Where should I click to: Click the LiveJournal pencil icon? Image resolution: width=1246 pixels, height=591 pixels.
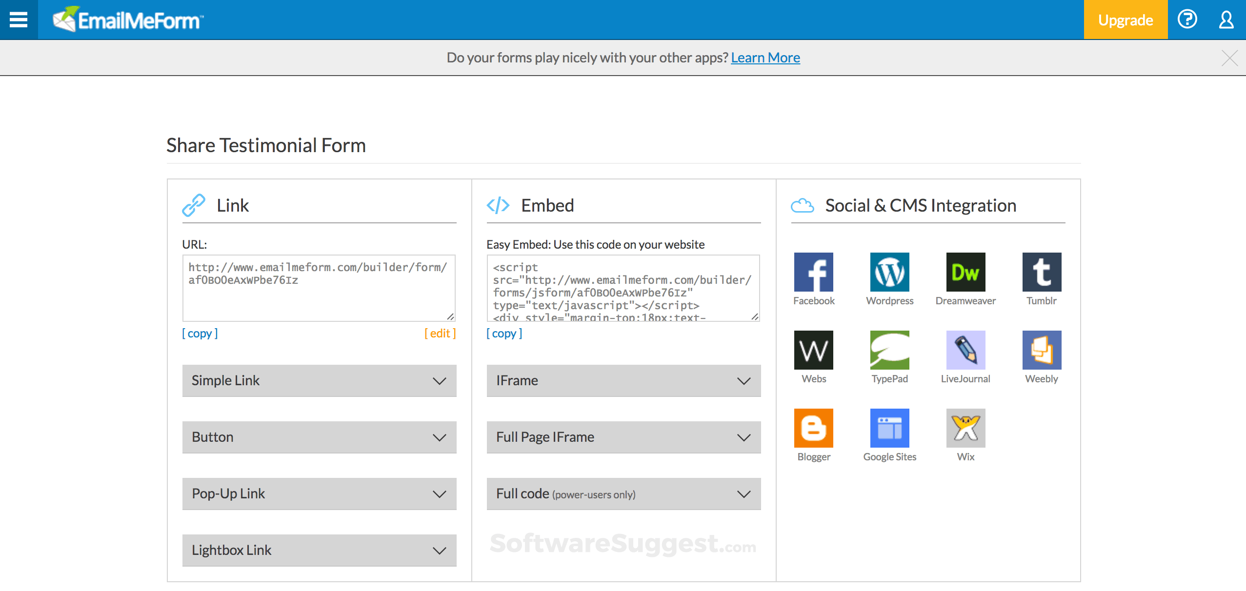click(965, 350)
